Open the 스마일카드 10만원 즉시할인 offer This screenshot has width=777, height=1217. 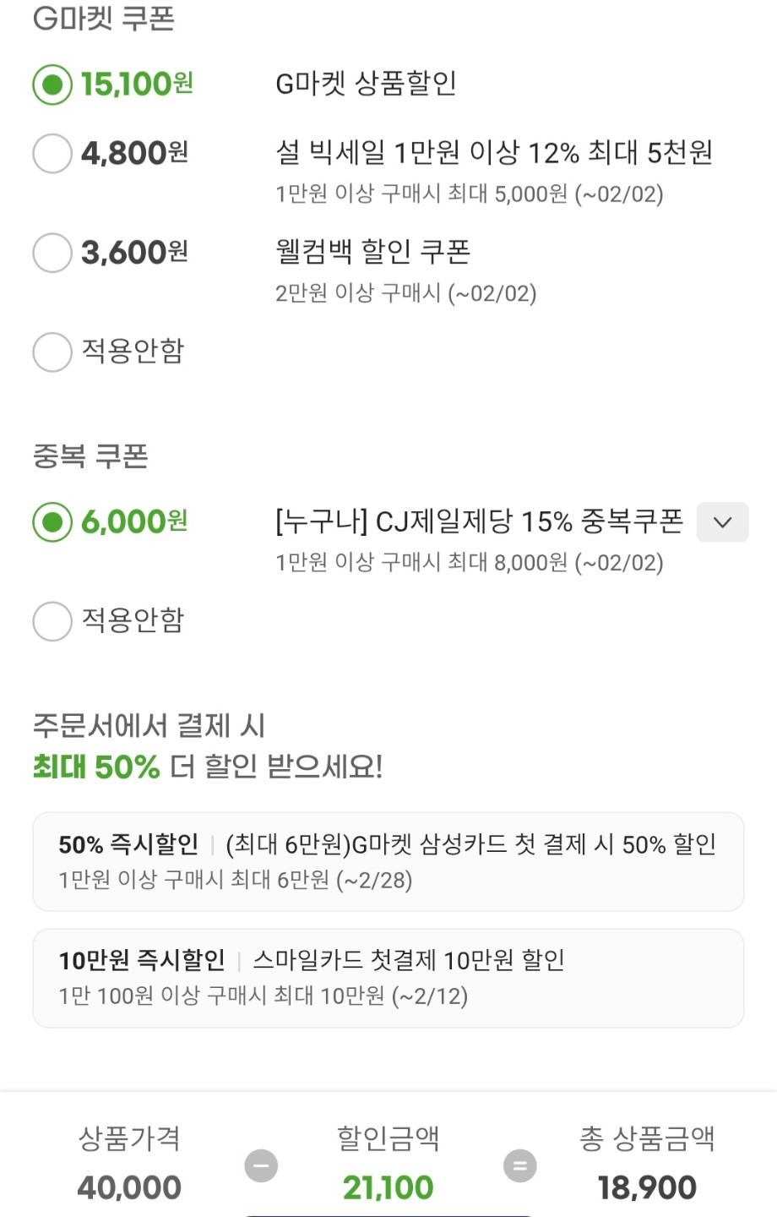click(x=388, y=978)
